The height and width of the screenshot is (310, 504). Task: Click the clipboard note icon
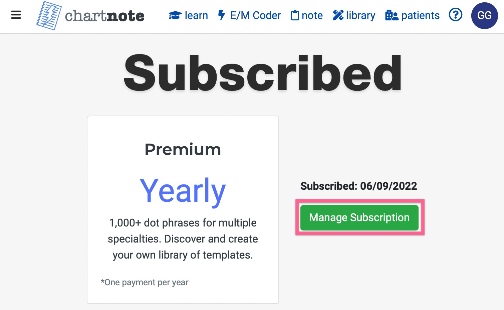click(295, 15)
